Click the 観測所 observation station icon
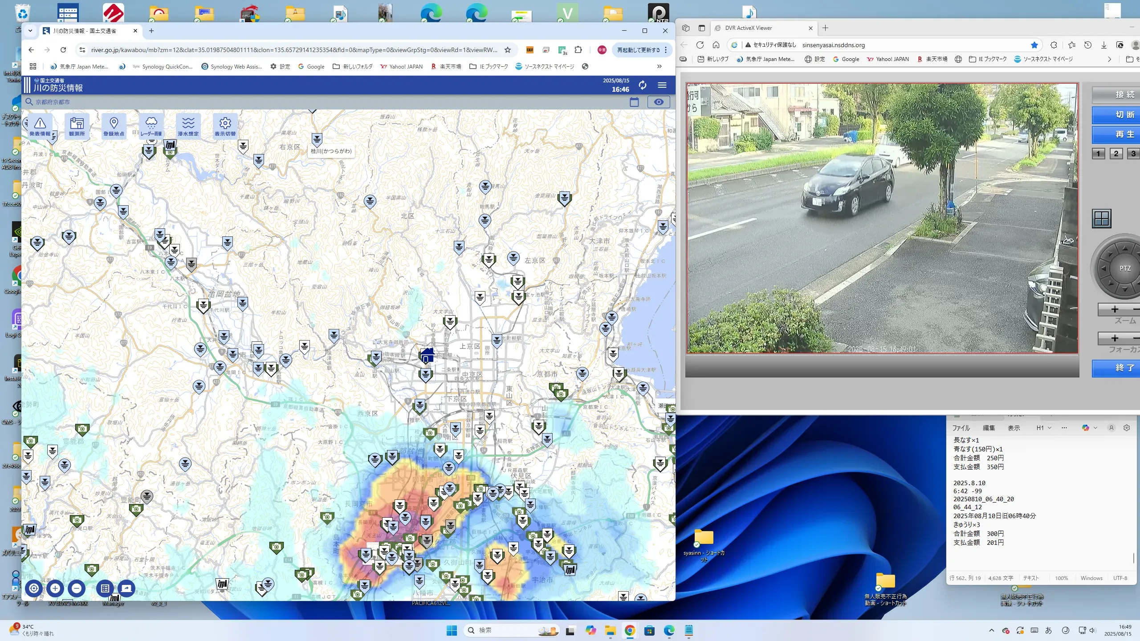The image size is (1140, 641). click(77, 126)
